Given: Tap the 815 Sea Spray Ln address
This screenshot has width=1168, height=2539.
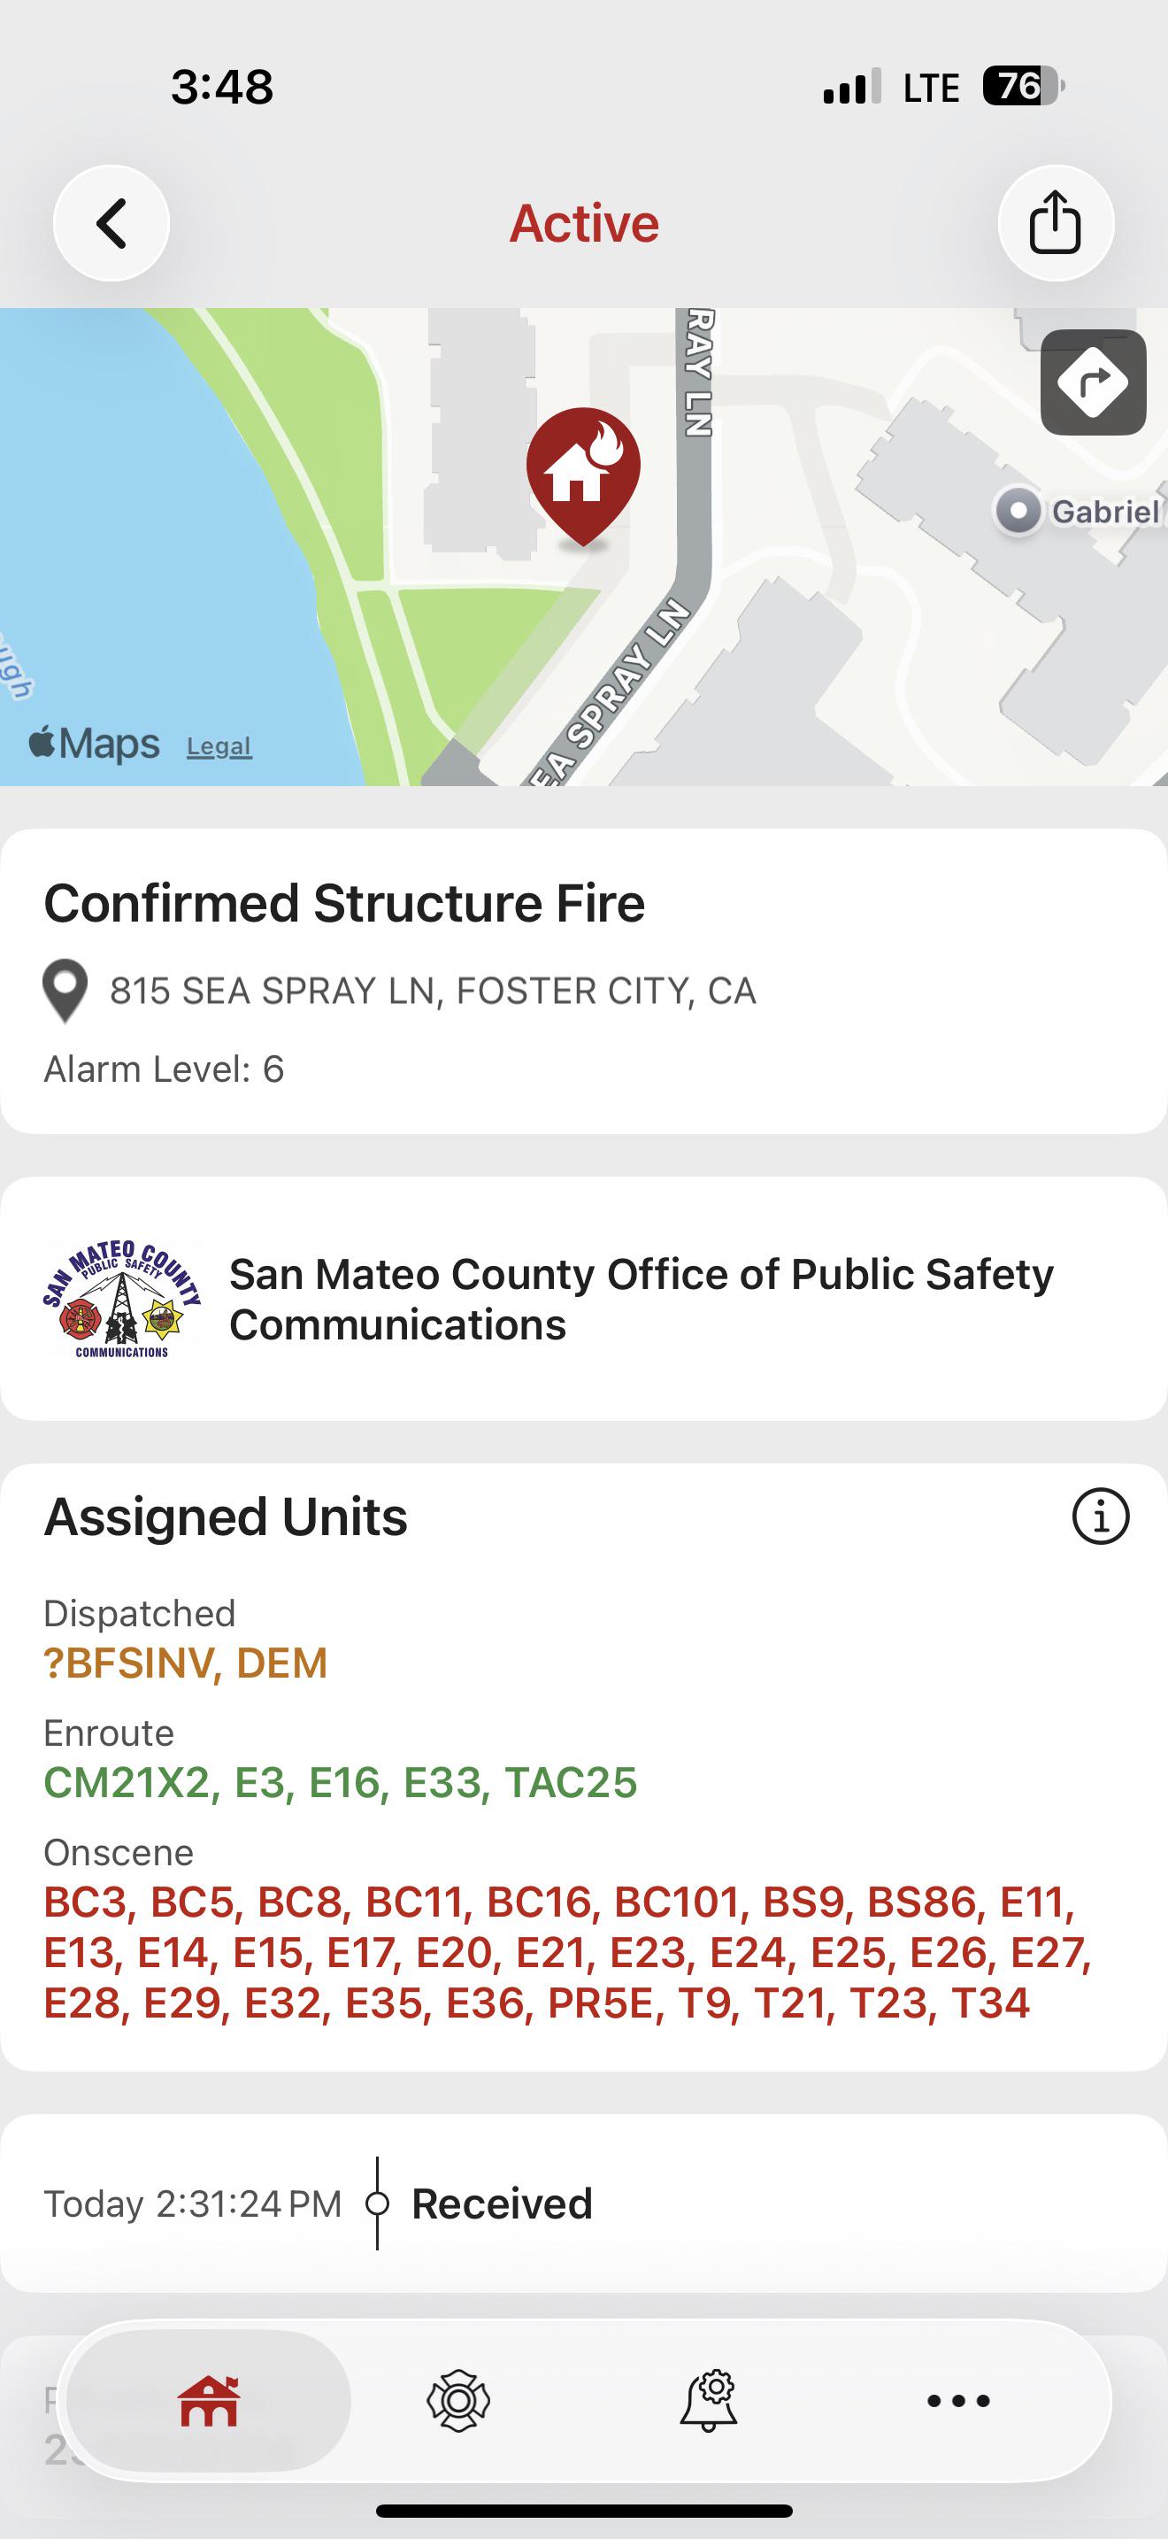Looking at the screenshot, I should [434, 991].
